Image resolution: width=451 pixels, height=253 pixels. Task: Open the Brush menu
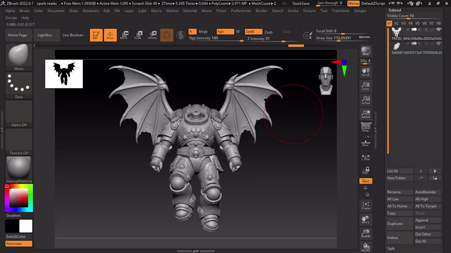tap(25, 11)
